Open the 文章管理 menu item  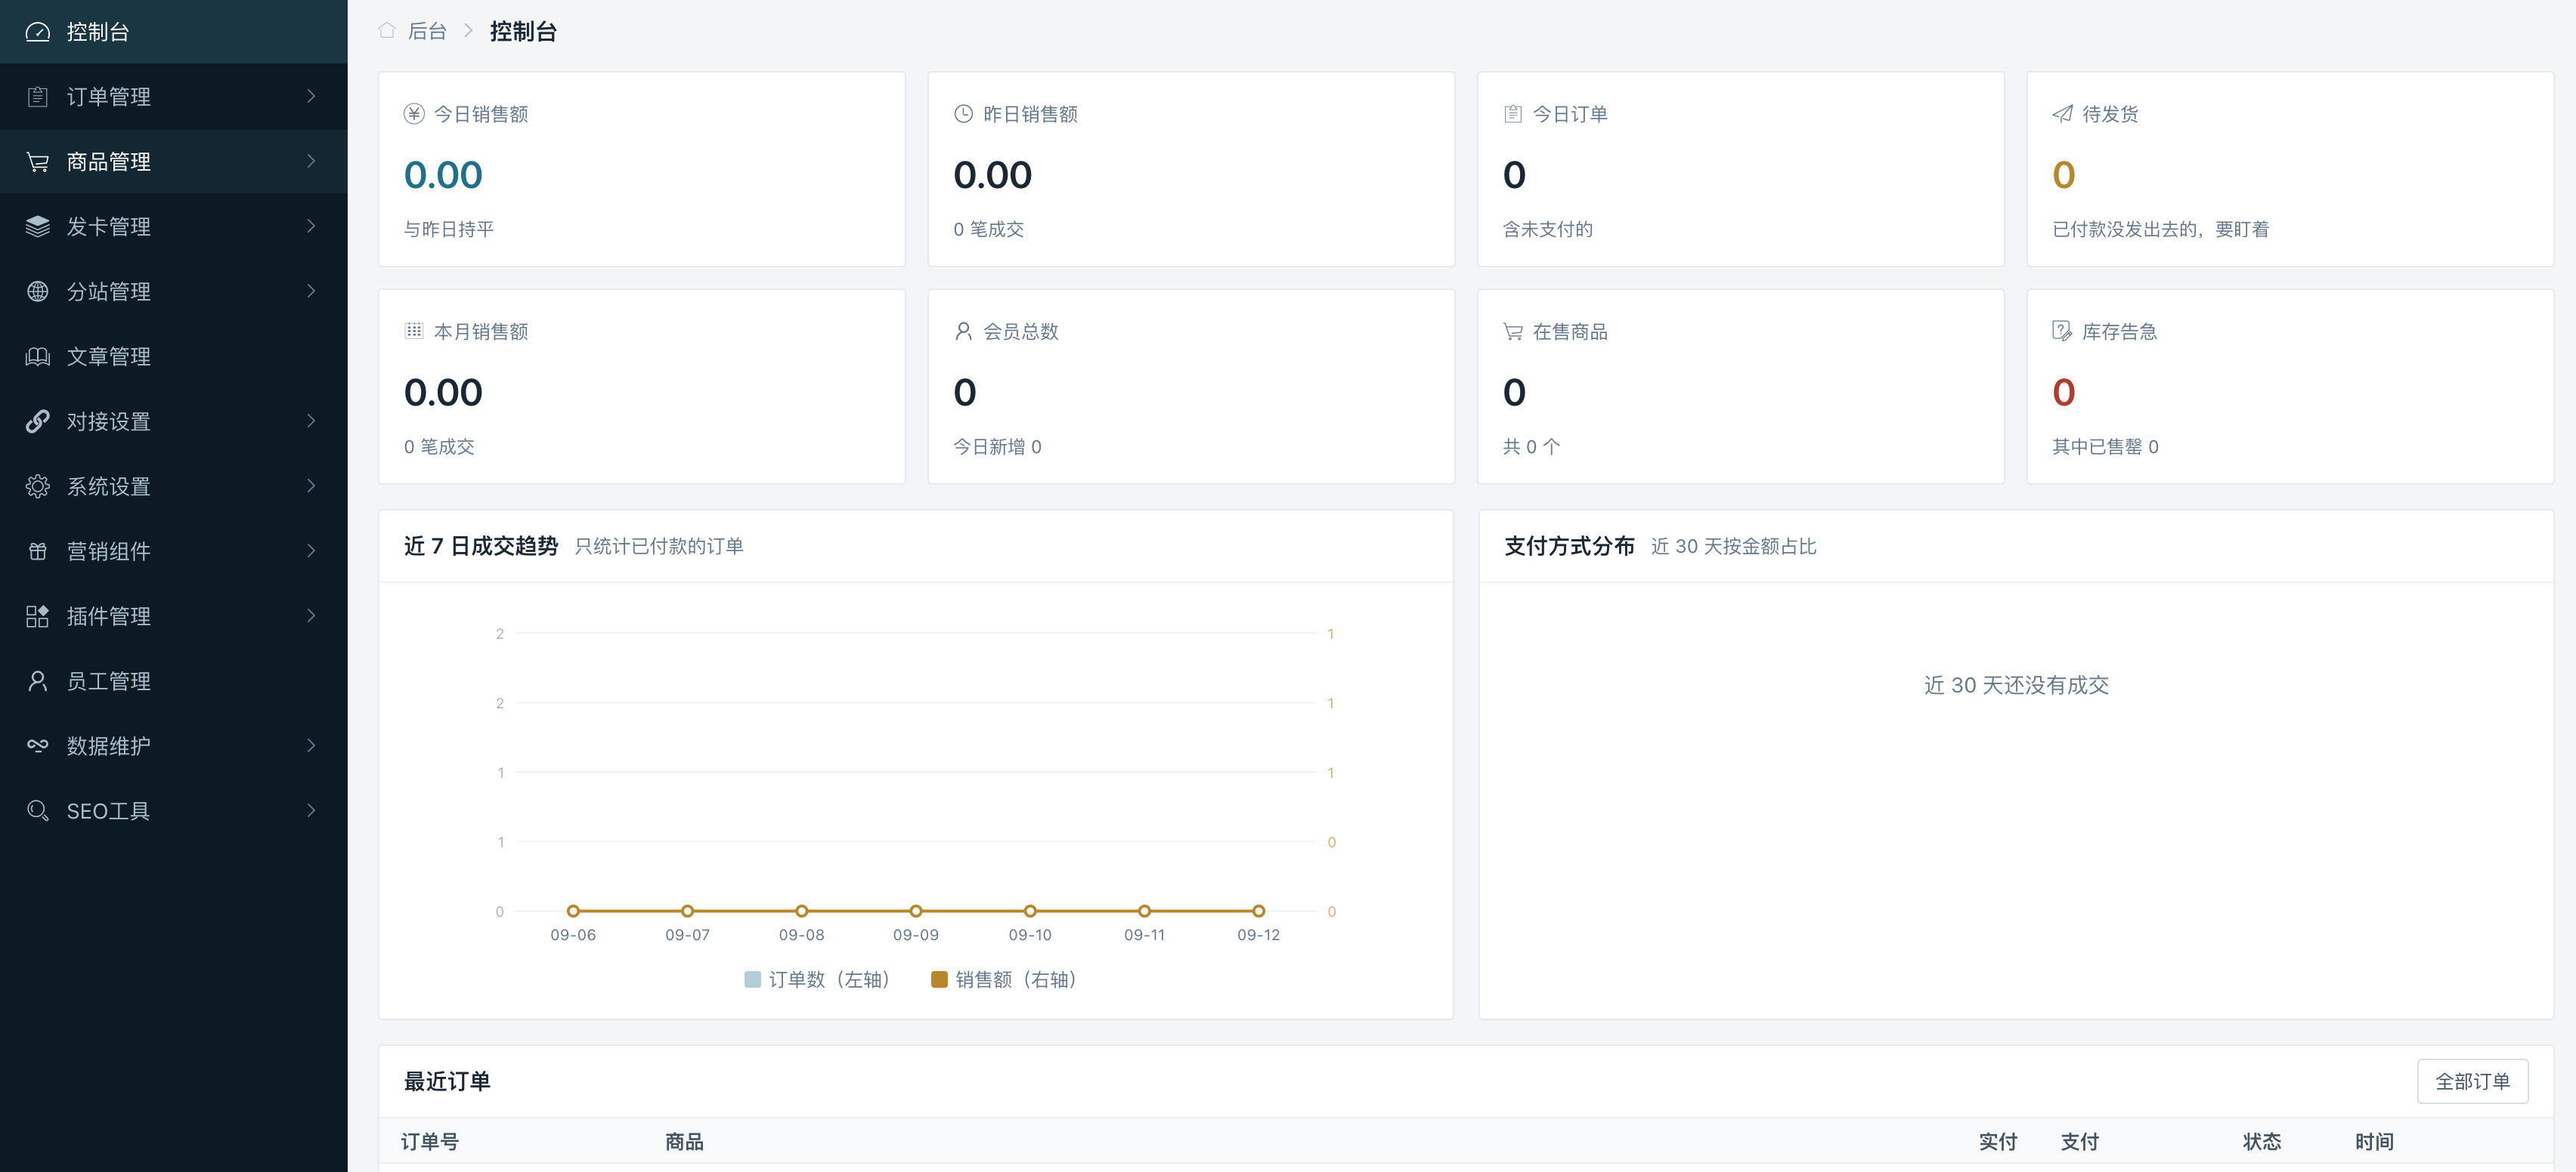click(174, 356)
